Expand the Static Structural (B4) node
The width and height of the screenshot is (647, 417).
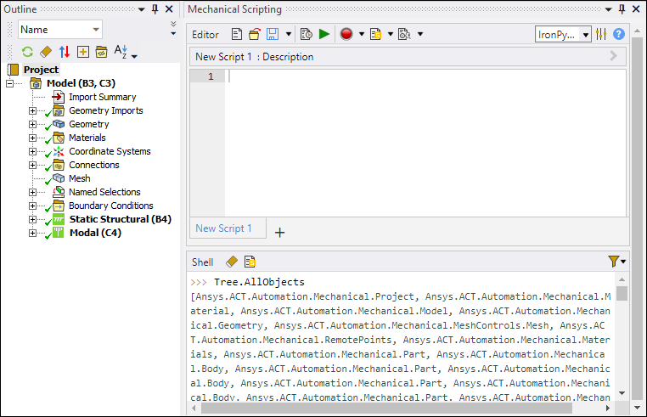[33, 219]
